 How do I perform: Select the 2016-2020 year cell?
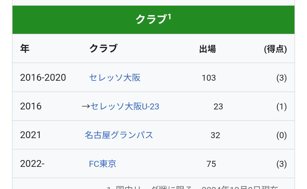(x=43, y=78)
